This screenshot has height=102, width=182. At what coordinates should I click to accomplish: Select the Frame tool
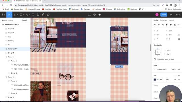[15, 15]
